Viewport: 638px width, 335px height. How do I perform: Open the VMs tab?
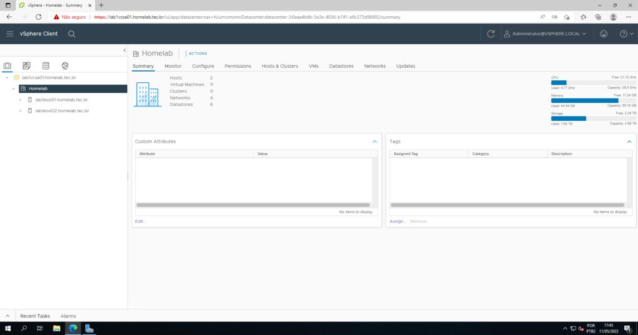(x=313, y=66)
